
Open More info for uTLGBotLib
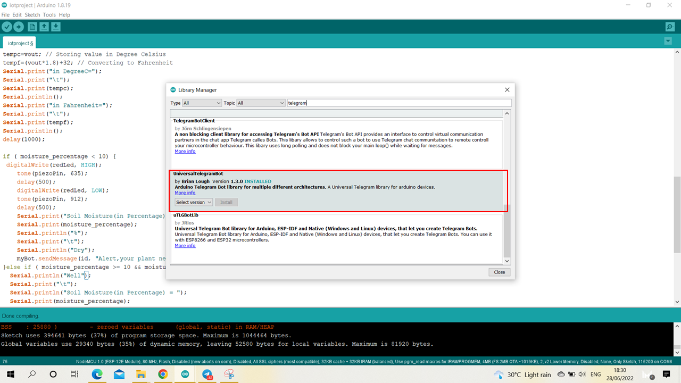185,246
